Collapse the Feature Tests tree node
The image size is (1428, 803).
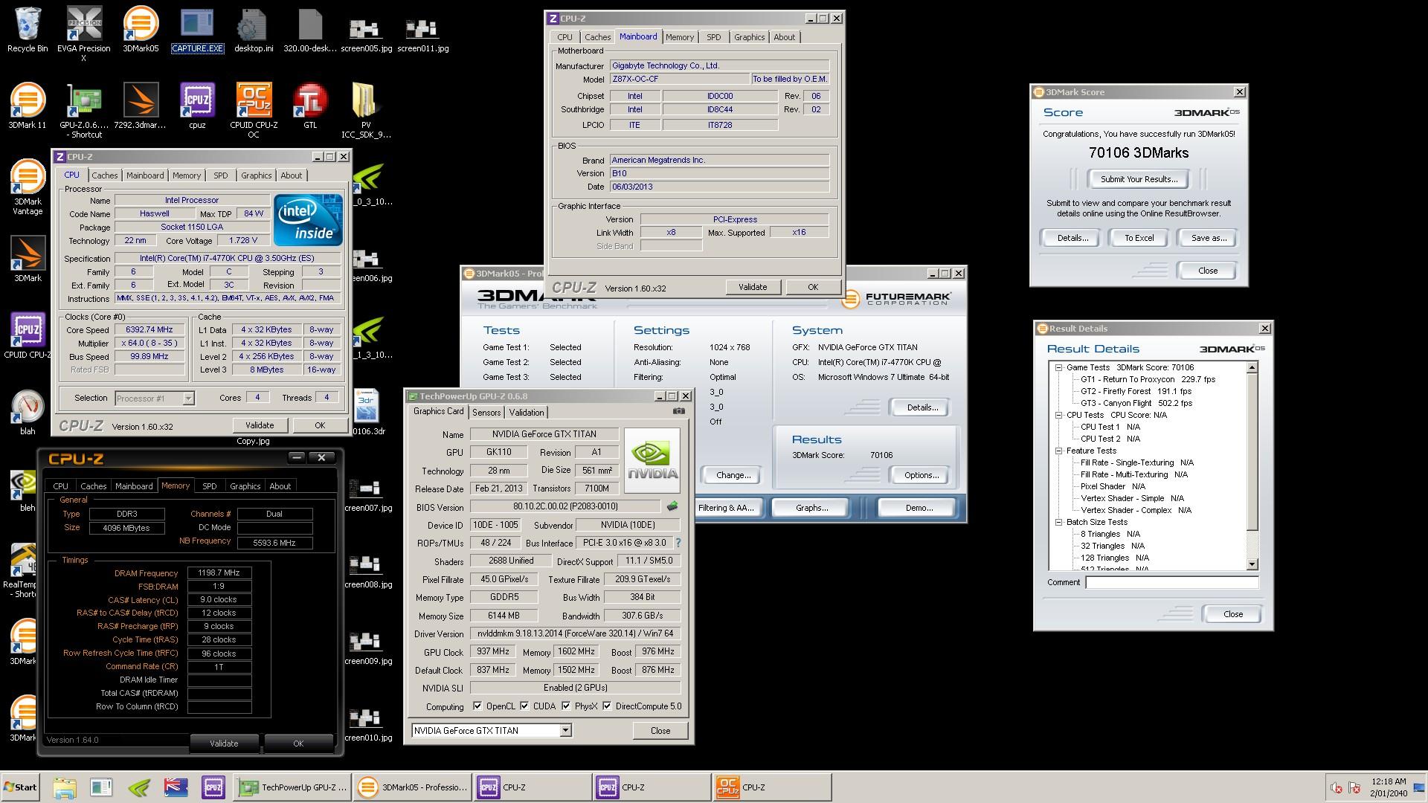coord(1058,451)
